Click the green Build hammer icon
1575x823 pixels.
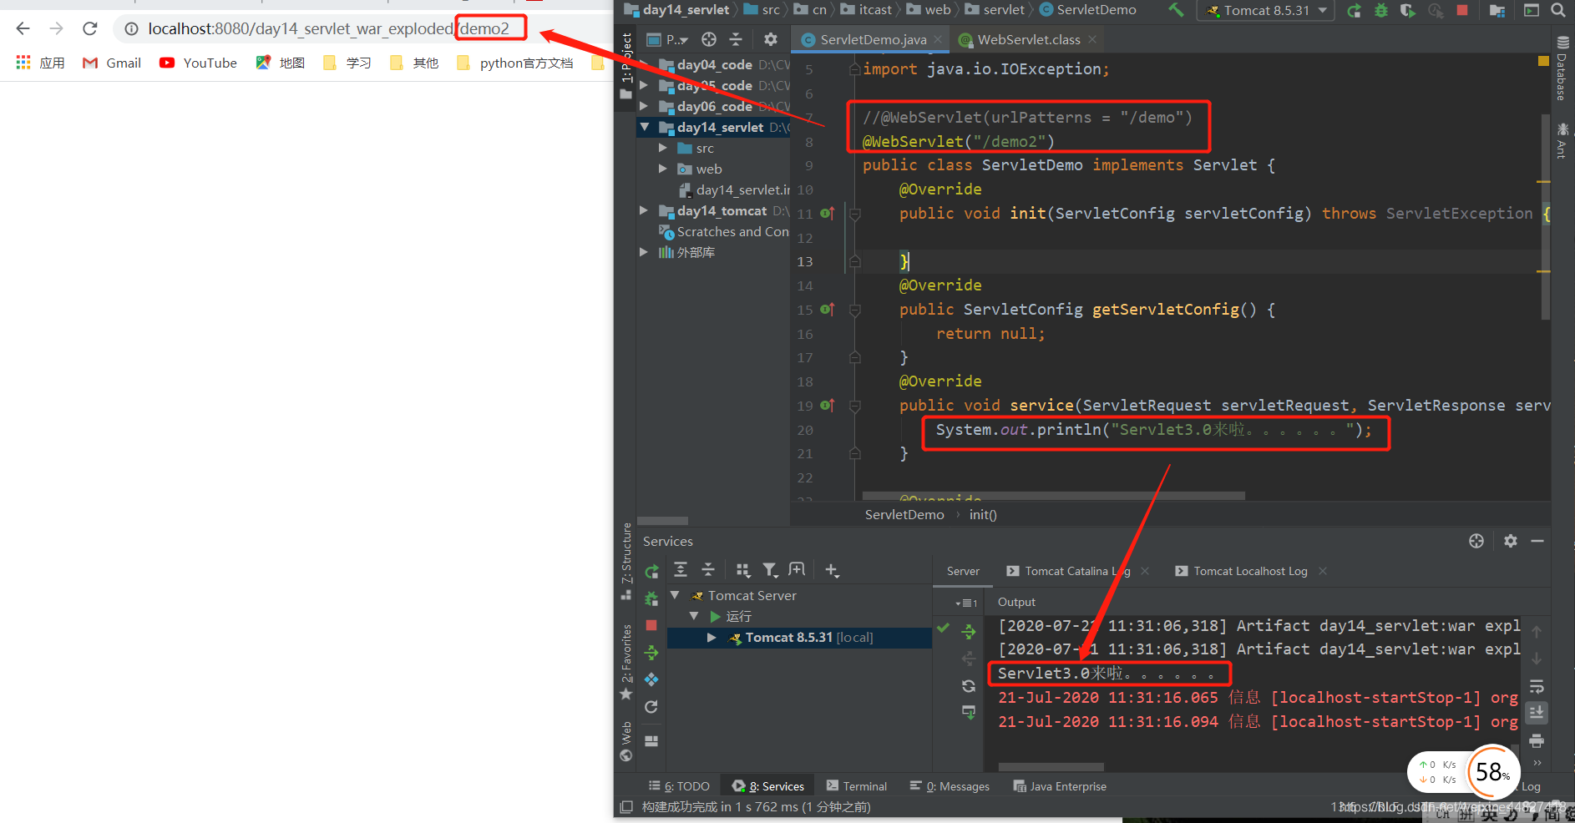click(x=1176, y=10)
